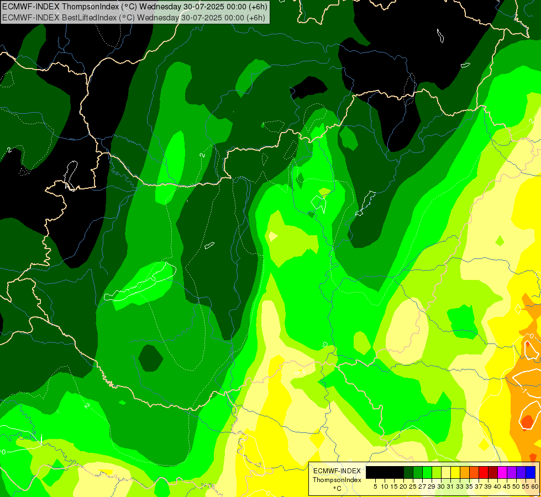Click the legend scale value 27

[x=422, y=487]
